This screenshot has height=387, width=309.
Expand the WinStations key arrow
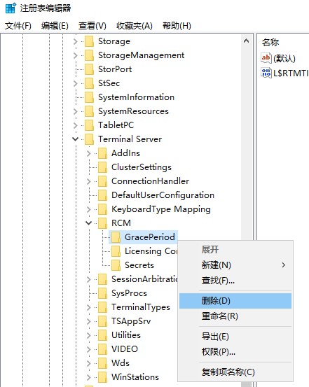[89, 377]
